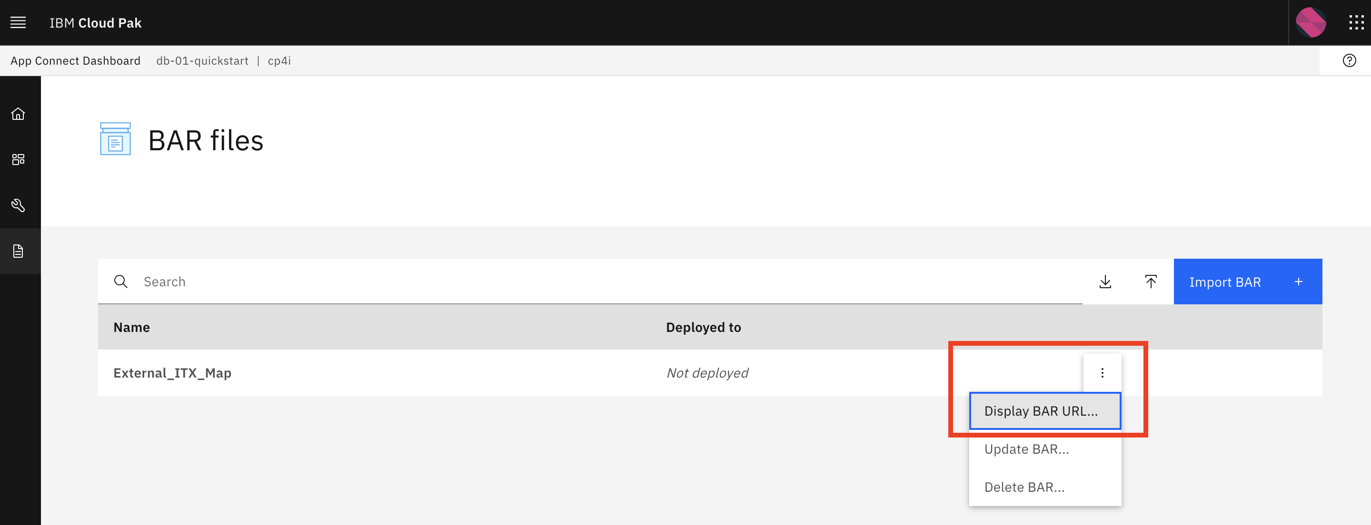Click the download arrow icon in toolbar
This screenshot has height=525, width=1371.
pyautogui.click(x=1105, y=282)
